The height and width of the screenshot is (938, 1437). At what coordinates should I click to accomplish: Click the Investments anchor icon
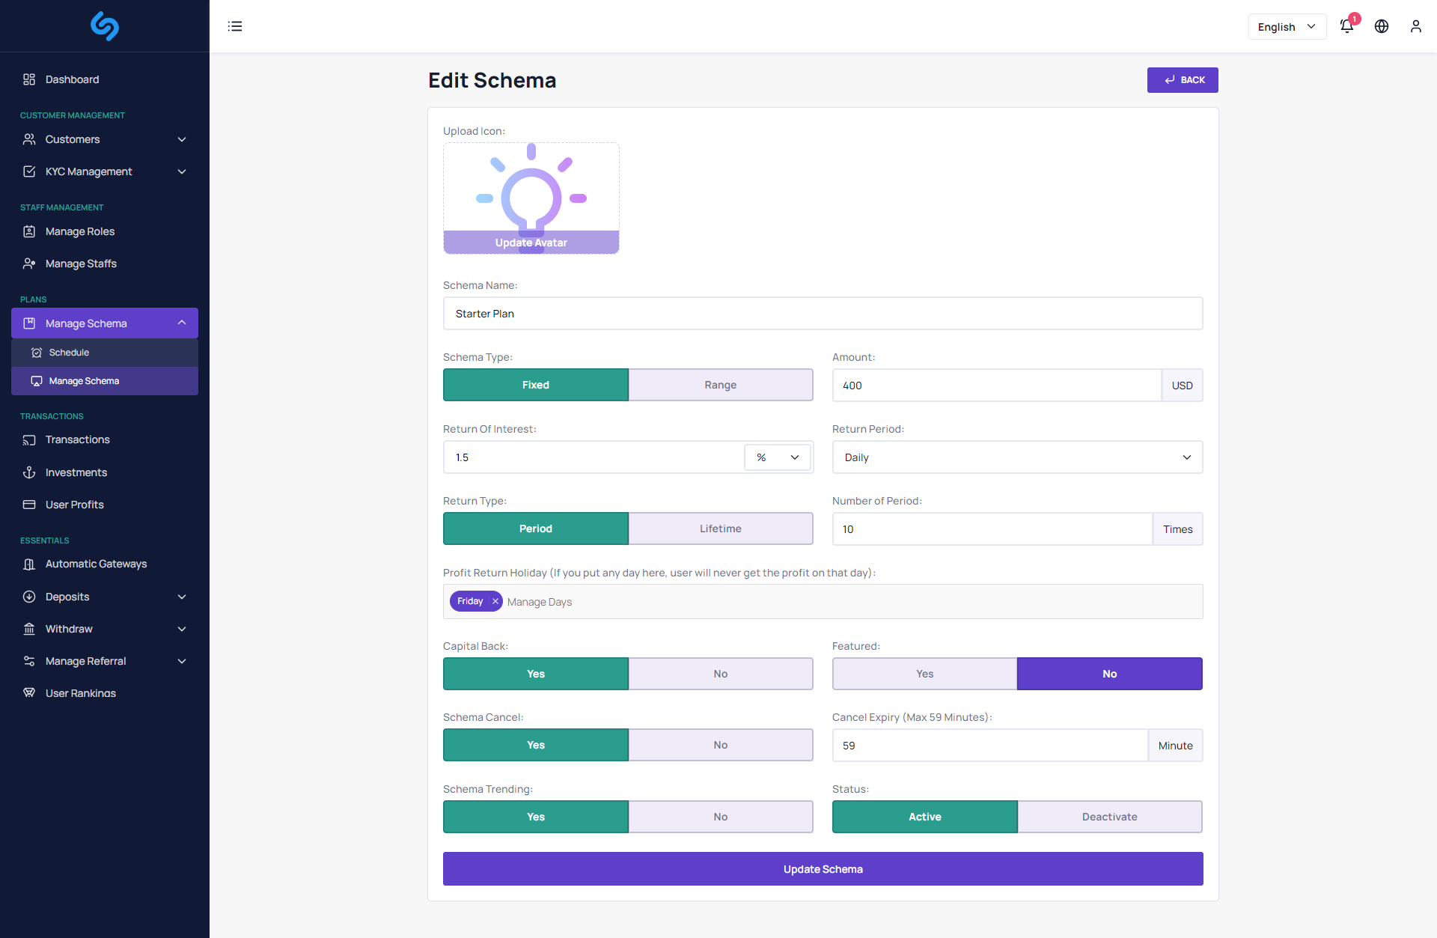29,472
